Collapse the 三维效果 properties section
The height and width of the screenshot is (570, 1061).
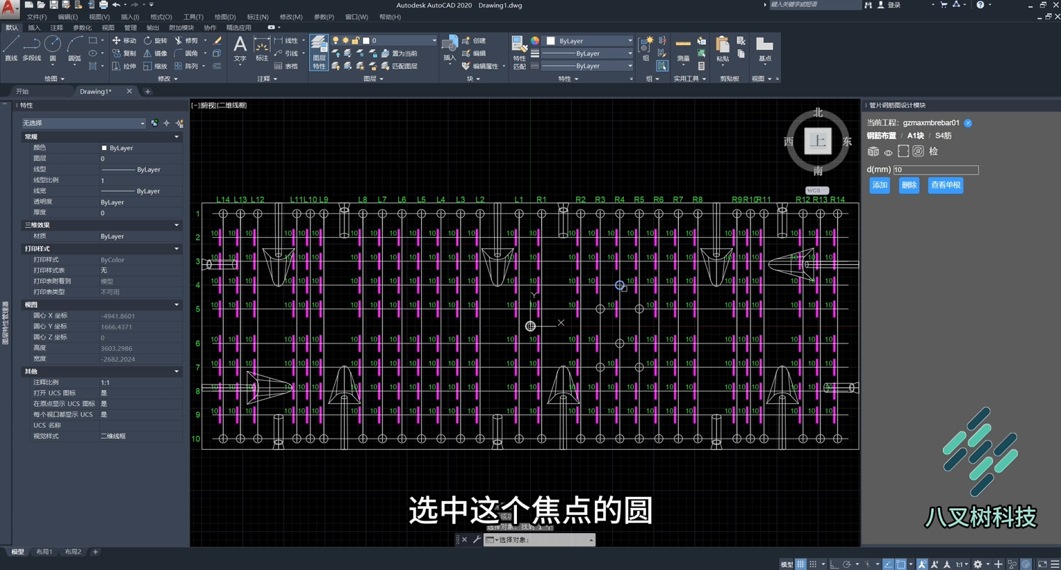coord(176,225)
